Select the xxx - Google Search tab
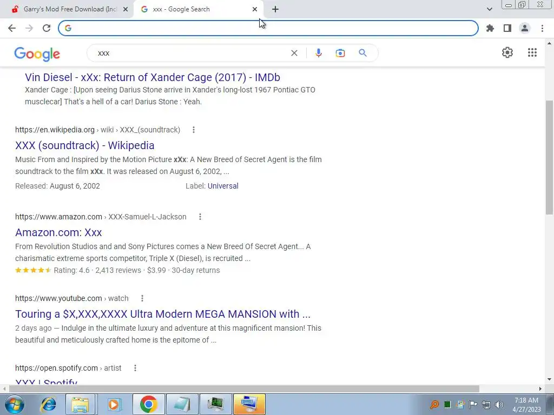 click(194, 9)
